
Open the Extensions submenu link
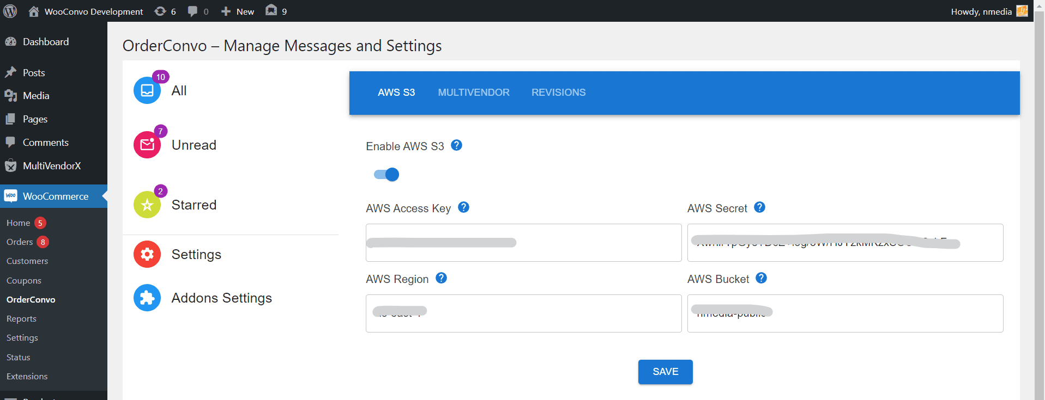[x=27, y=377]
